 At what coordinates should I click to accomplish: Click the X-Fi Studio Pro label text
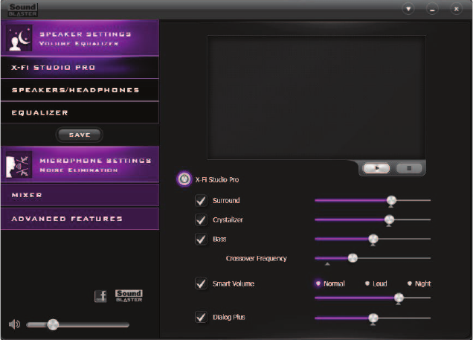217,179
